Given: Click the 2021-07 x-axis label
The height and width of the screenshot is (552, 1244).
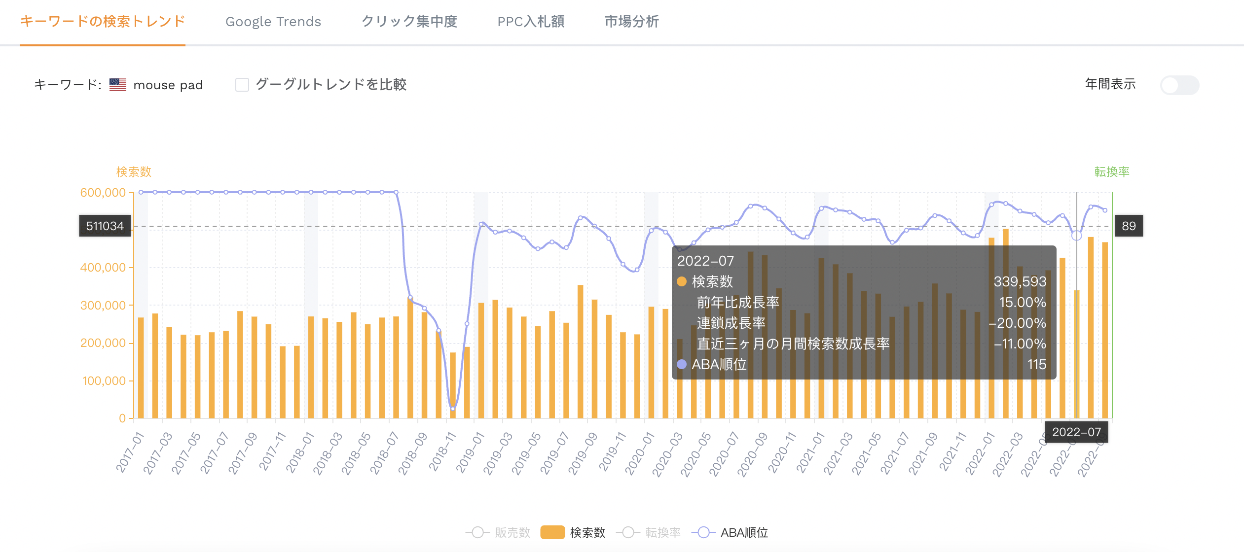Looking at the screenshot, I should pyautogui.click(x=895, y=453).
